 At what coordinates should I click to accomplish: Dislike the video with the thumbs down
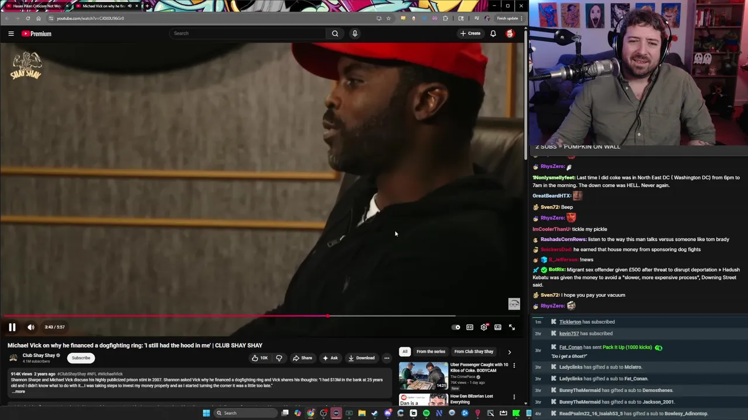279,358
